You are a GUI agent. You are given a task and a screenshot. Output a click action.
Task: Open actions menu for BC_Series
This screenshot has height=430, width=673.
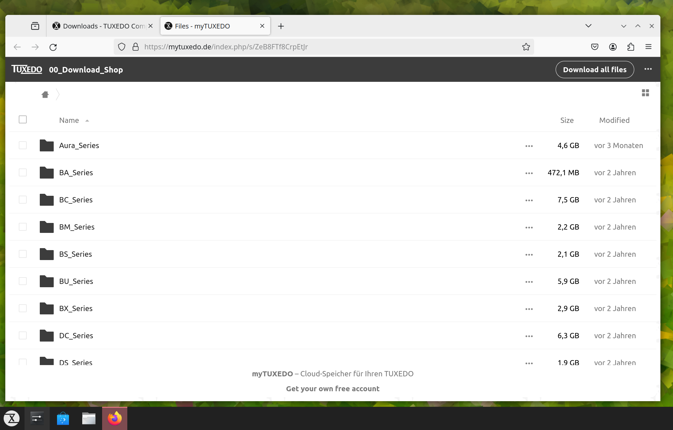click(x=529, y=200)
